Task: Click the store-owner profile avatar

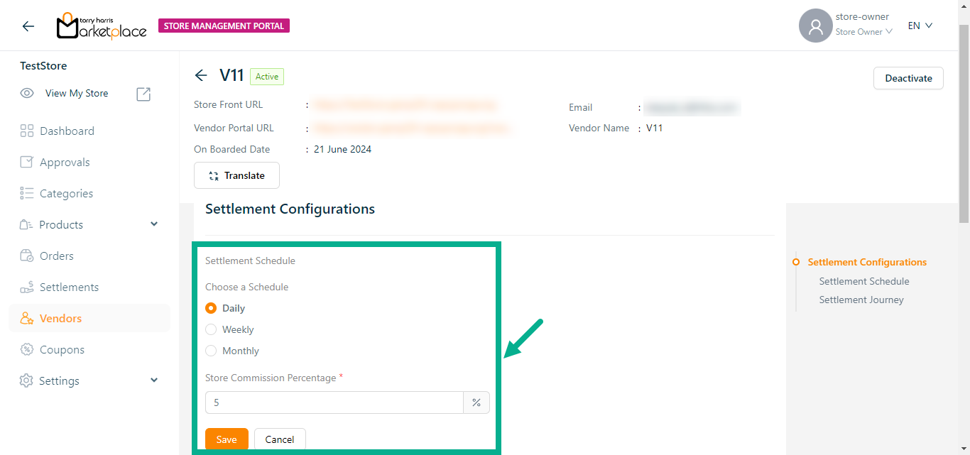Action: [x=815, y=26]
